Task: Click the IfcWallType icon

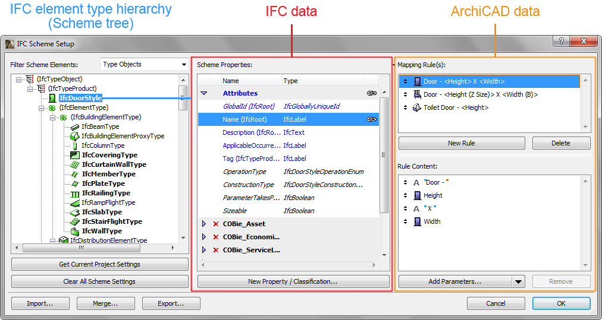Action: pos(75,231)
